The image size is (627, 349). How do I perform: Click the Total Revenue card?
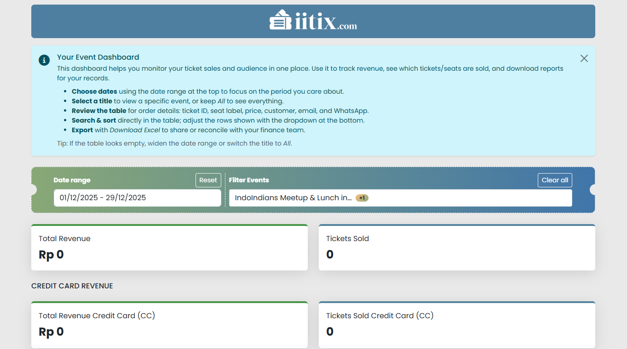click(169, 248)
